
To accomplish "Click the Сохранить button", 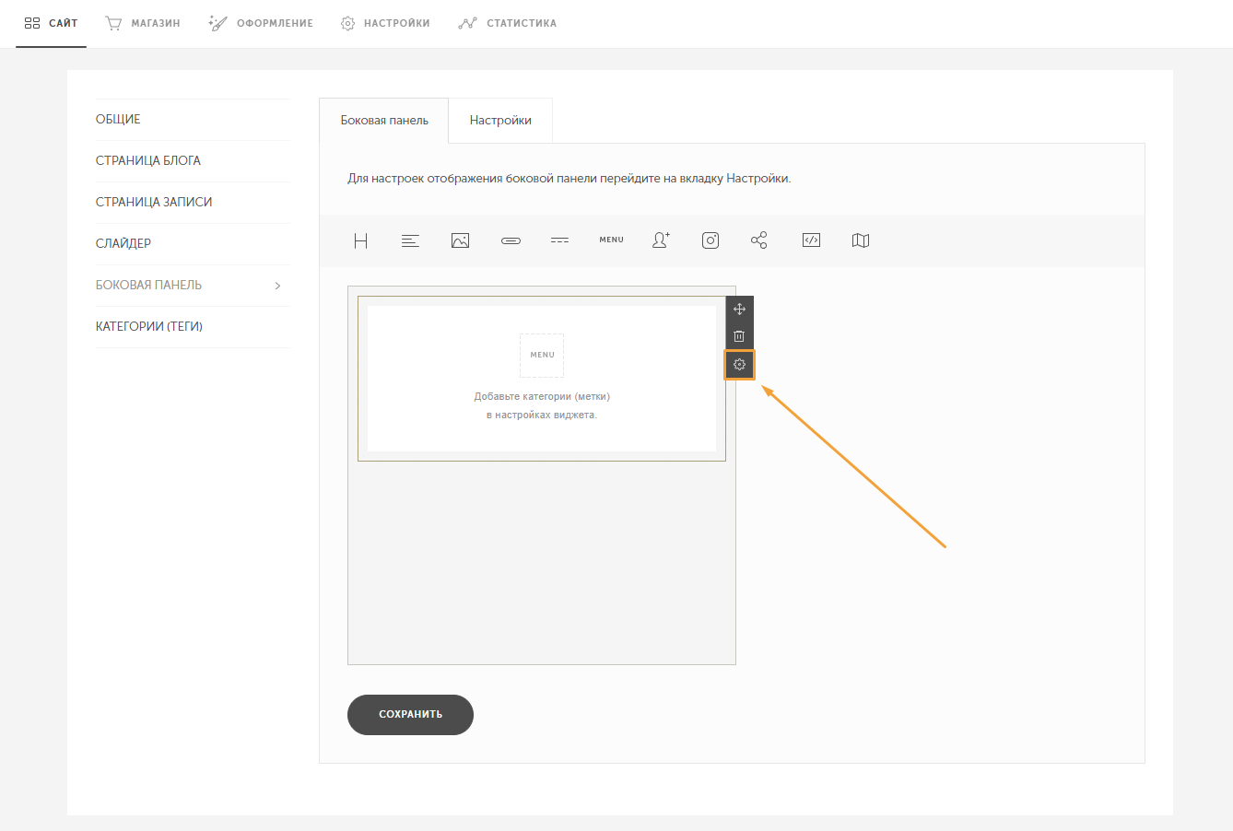I will tap(410, 715).
